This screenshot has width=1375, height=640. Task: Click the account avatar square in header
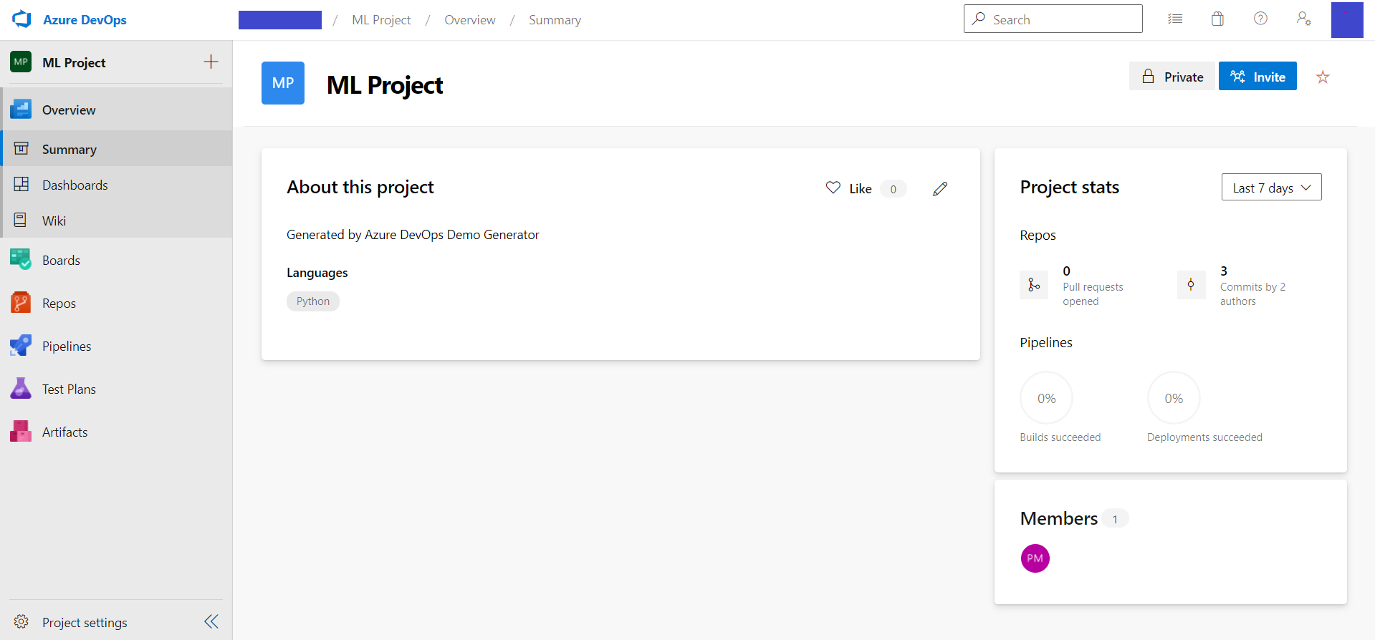pos(1347,20)
